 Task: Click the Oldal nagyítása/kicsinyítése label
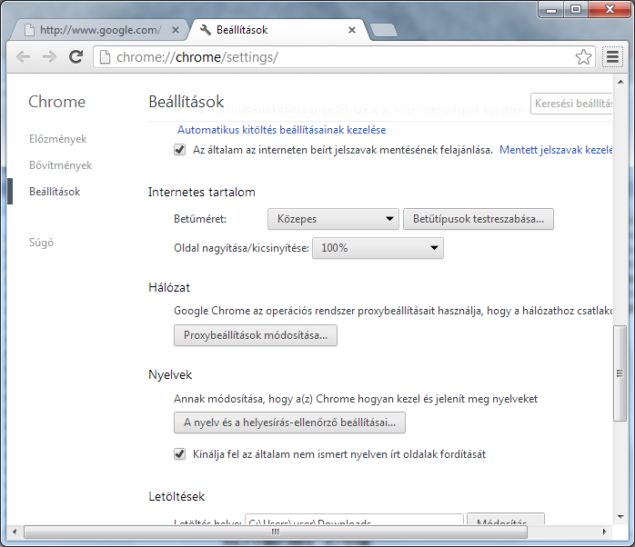coord(241,248)
